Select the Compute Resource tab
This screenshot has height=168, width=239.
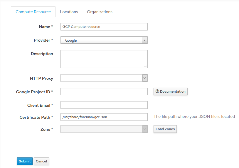pyautogui.click(x=33, y=12)
